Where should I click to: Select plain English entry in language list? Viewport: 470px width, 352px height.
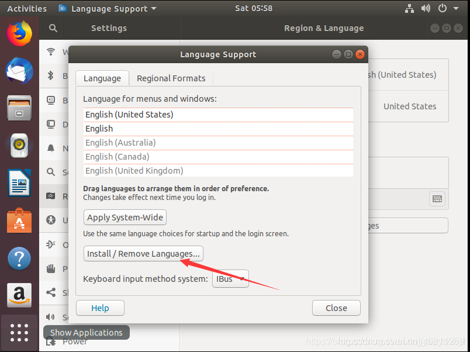[218, 129]
